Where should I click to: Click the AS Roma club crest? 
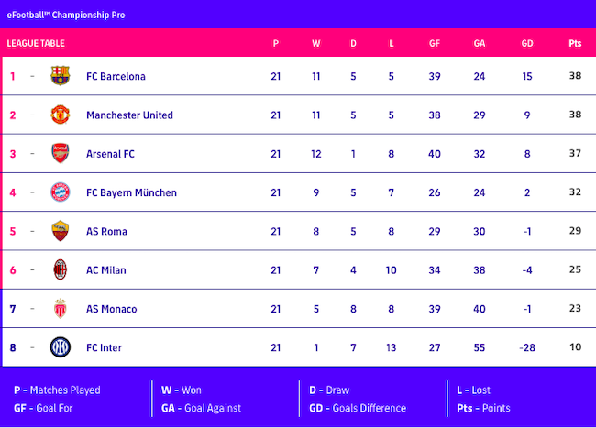coord(61,232)
